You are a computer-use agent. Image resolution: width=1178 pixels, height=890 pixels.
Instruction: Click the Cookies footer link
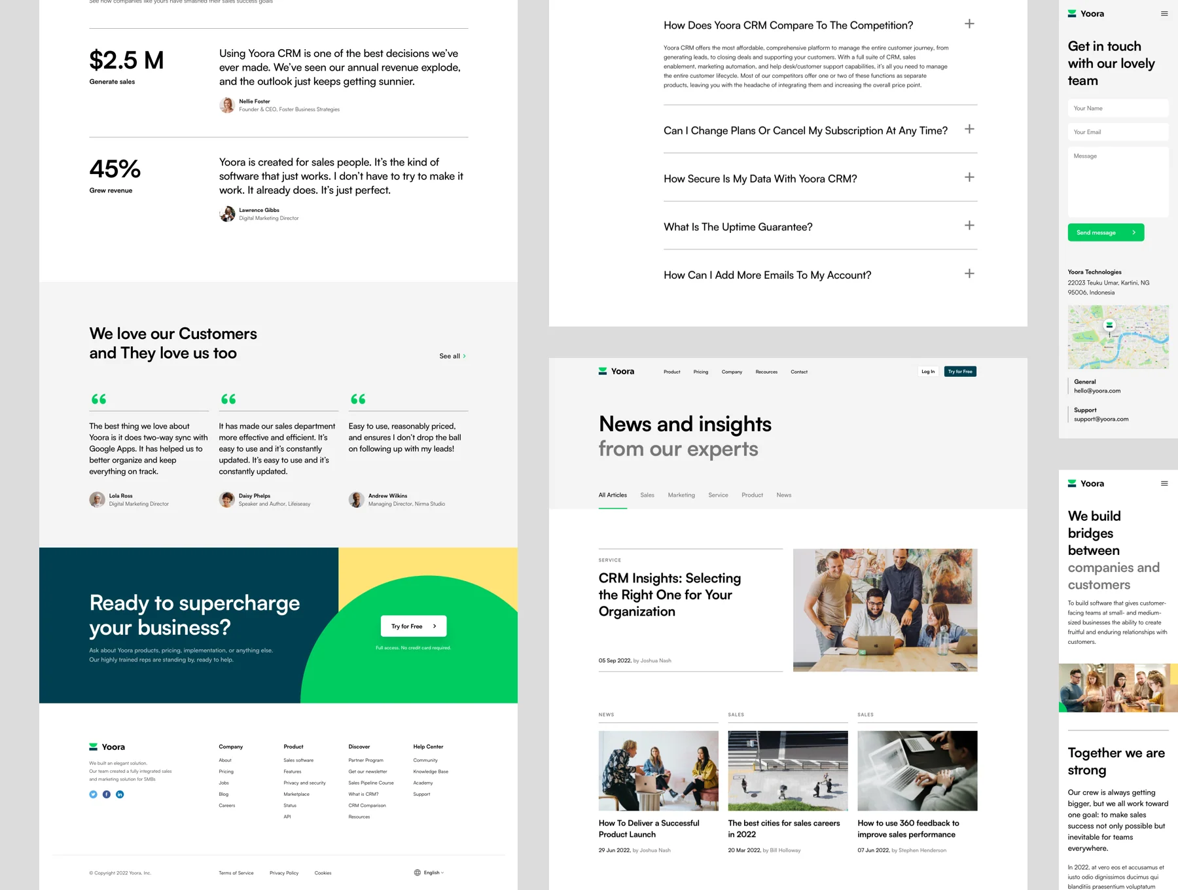tap(323, 873)
